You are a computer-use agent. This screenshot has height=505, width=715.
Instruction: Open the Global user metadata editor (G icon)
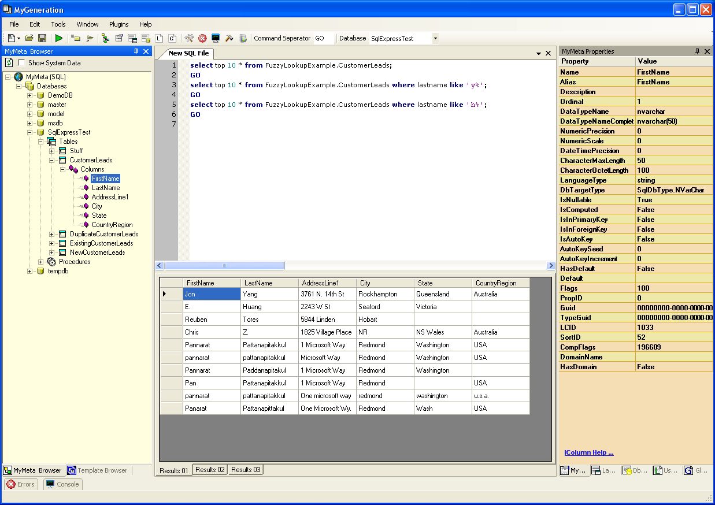click(171, 38)
